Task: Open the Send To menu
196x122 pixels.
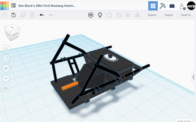Action: (x=186, y=15)
